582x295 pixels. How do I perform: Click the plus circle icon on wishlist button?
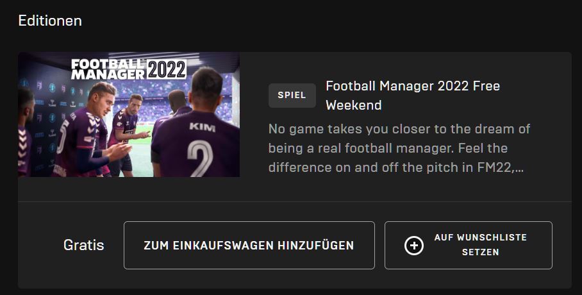(x=414, y=246)
